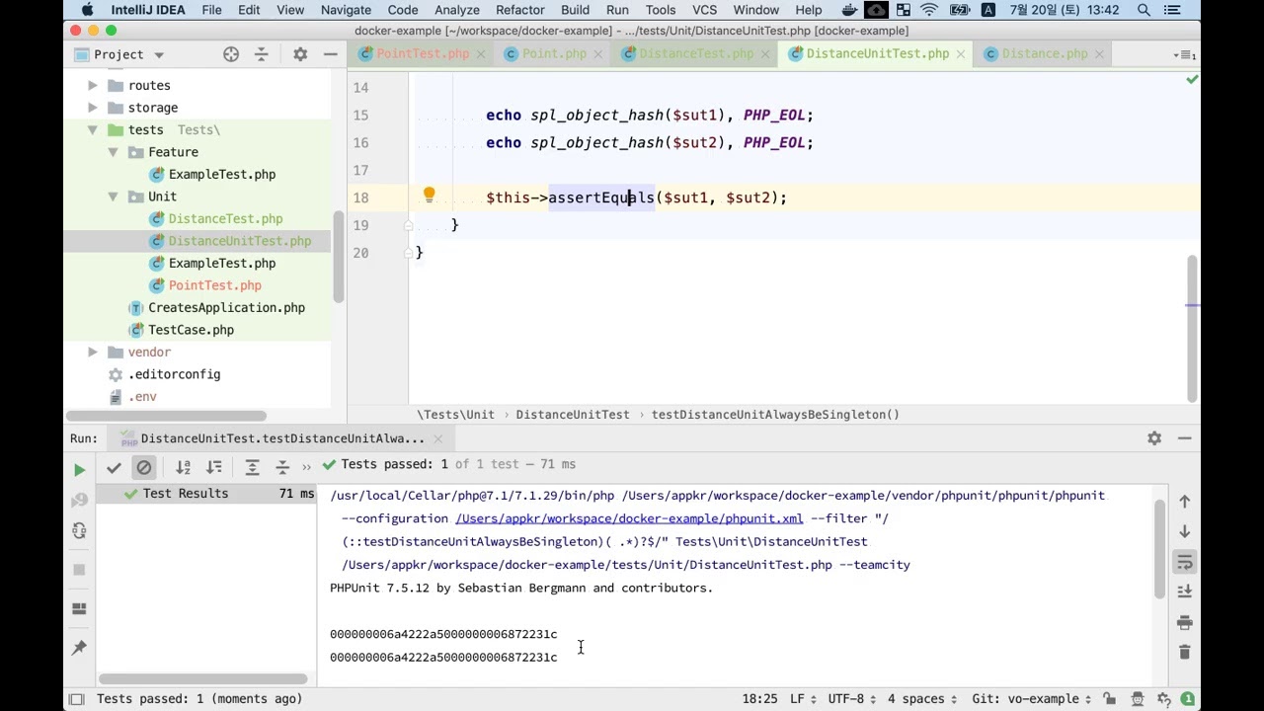The image size is (1264, 711).
Task: Switch to the Point.php editor tab
Action: click(554, 53)
